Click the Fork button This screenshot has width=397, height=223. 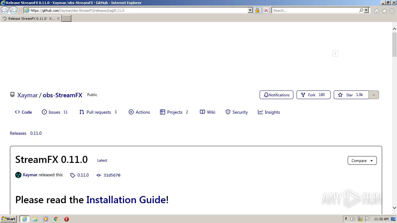313,95
